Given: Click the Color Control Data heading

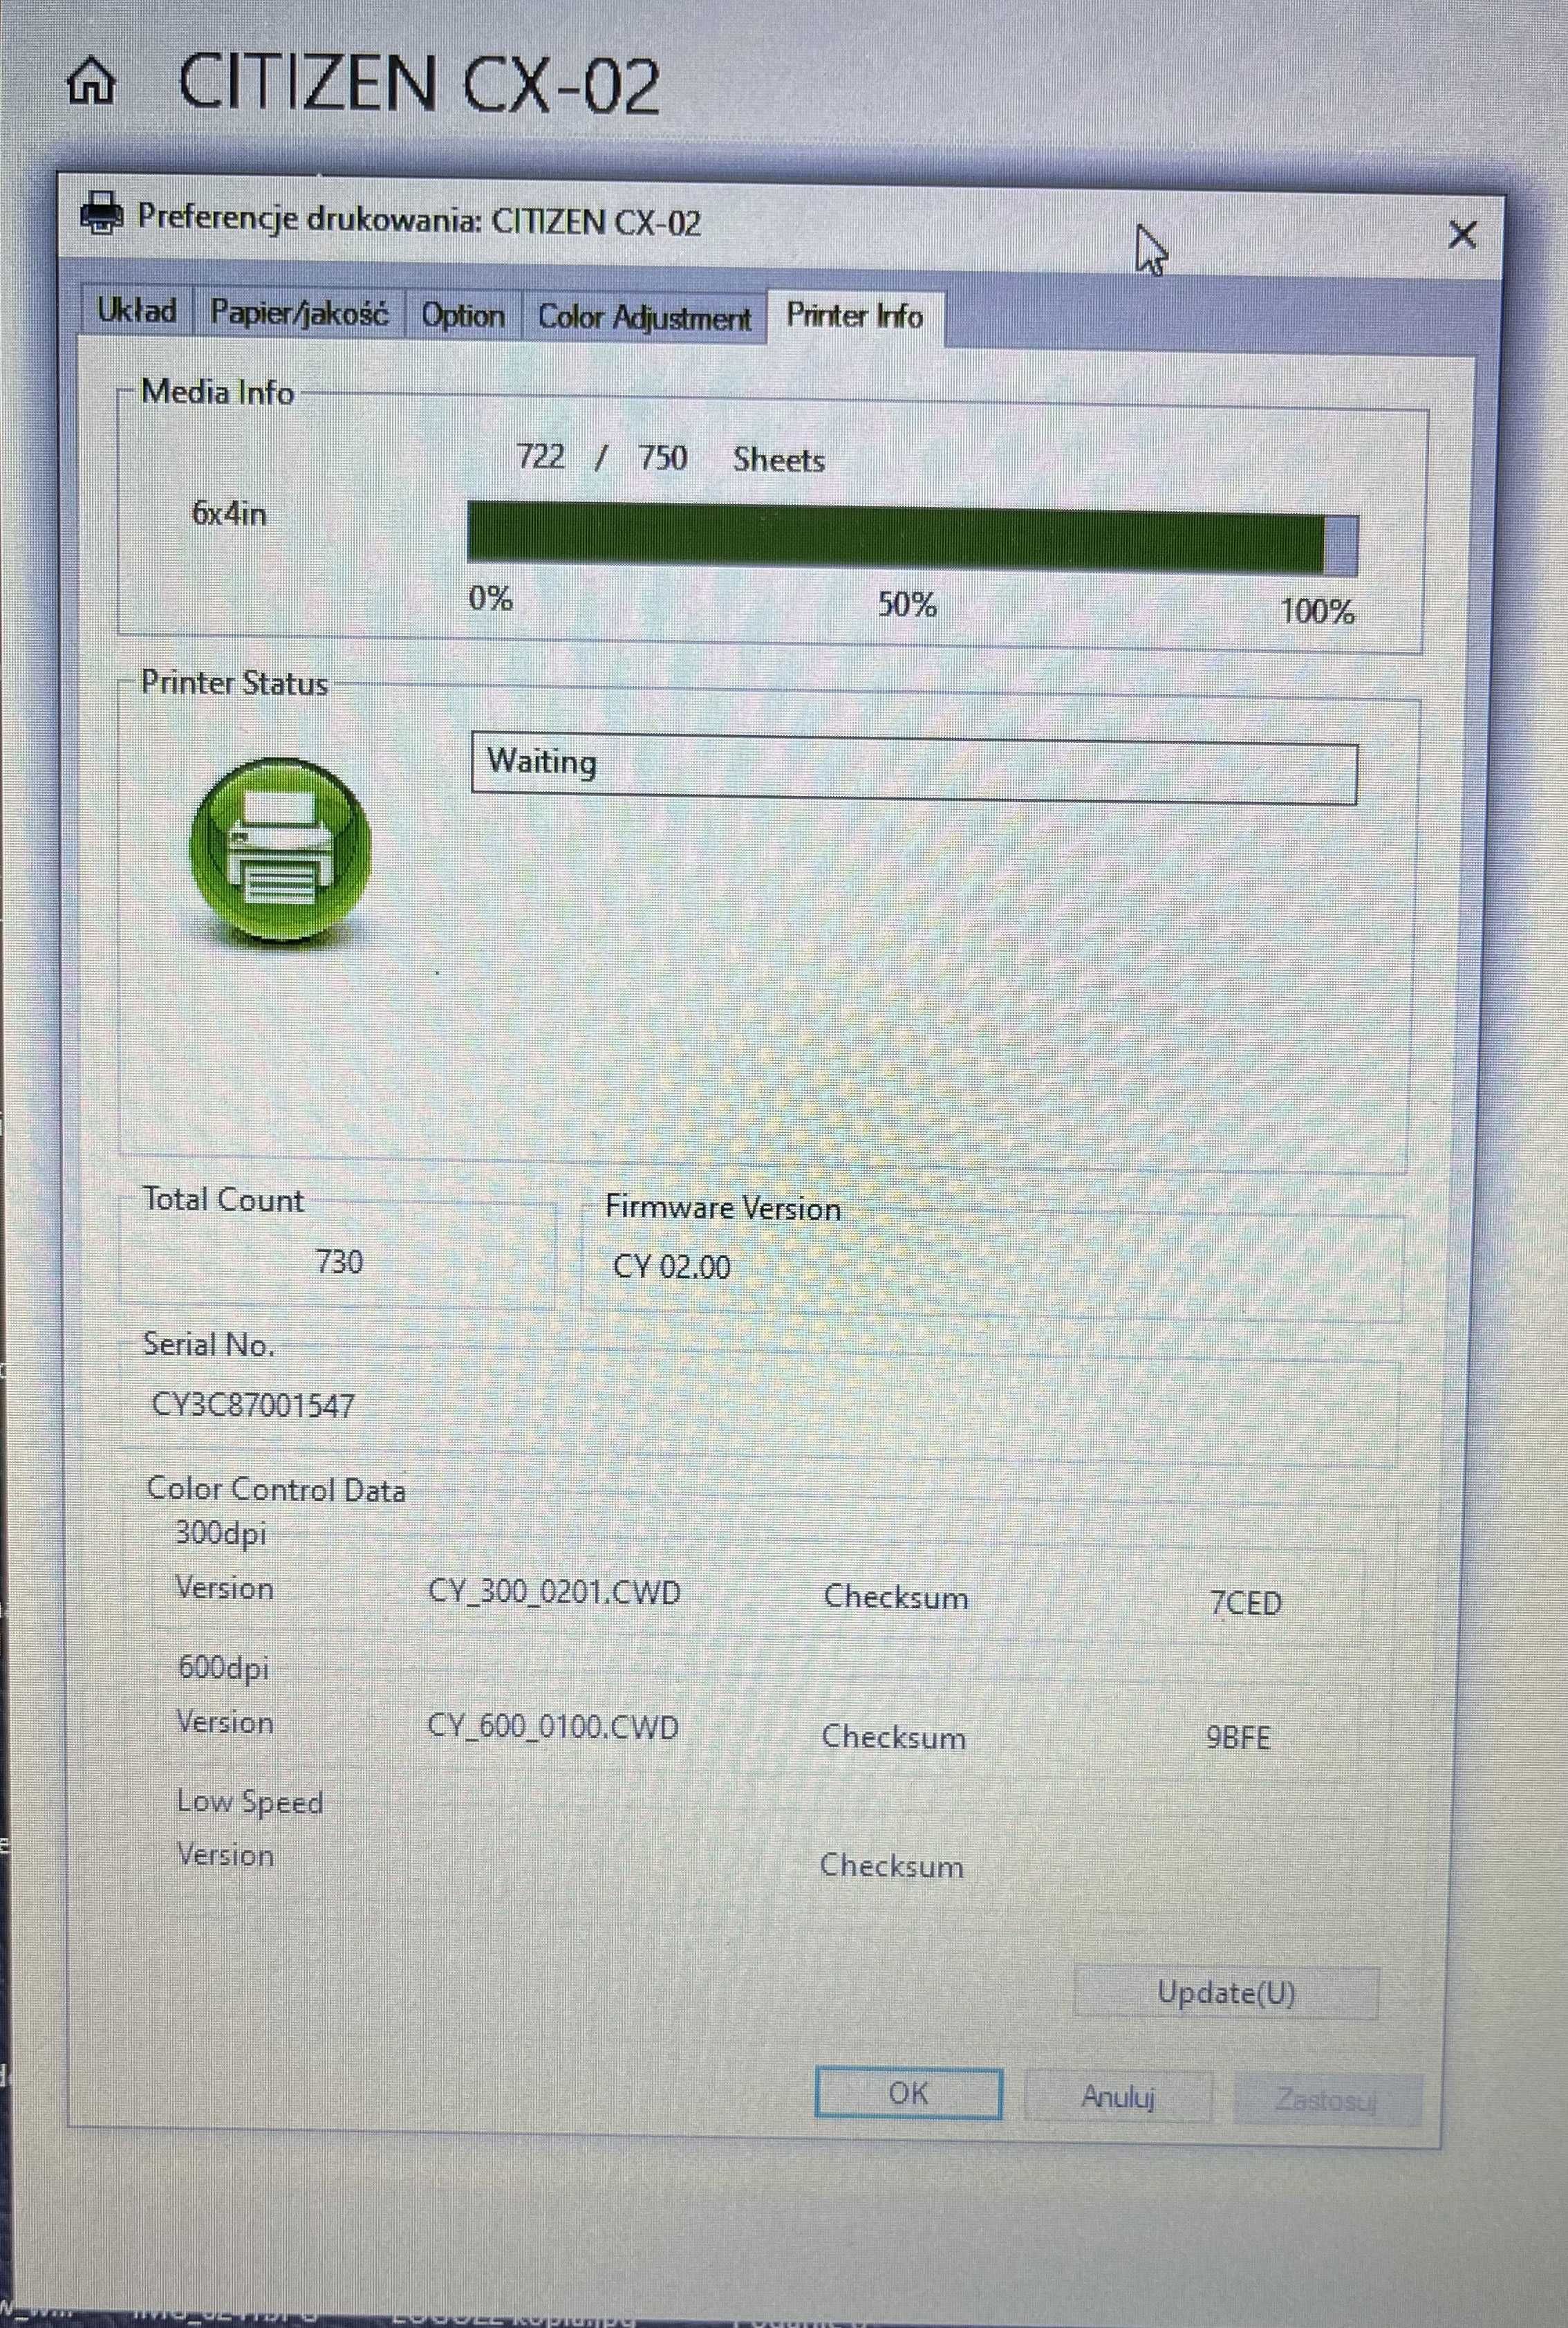Looking at the screenshot, I should point(276,1490).
